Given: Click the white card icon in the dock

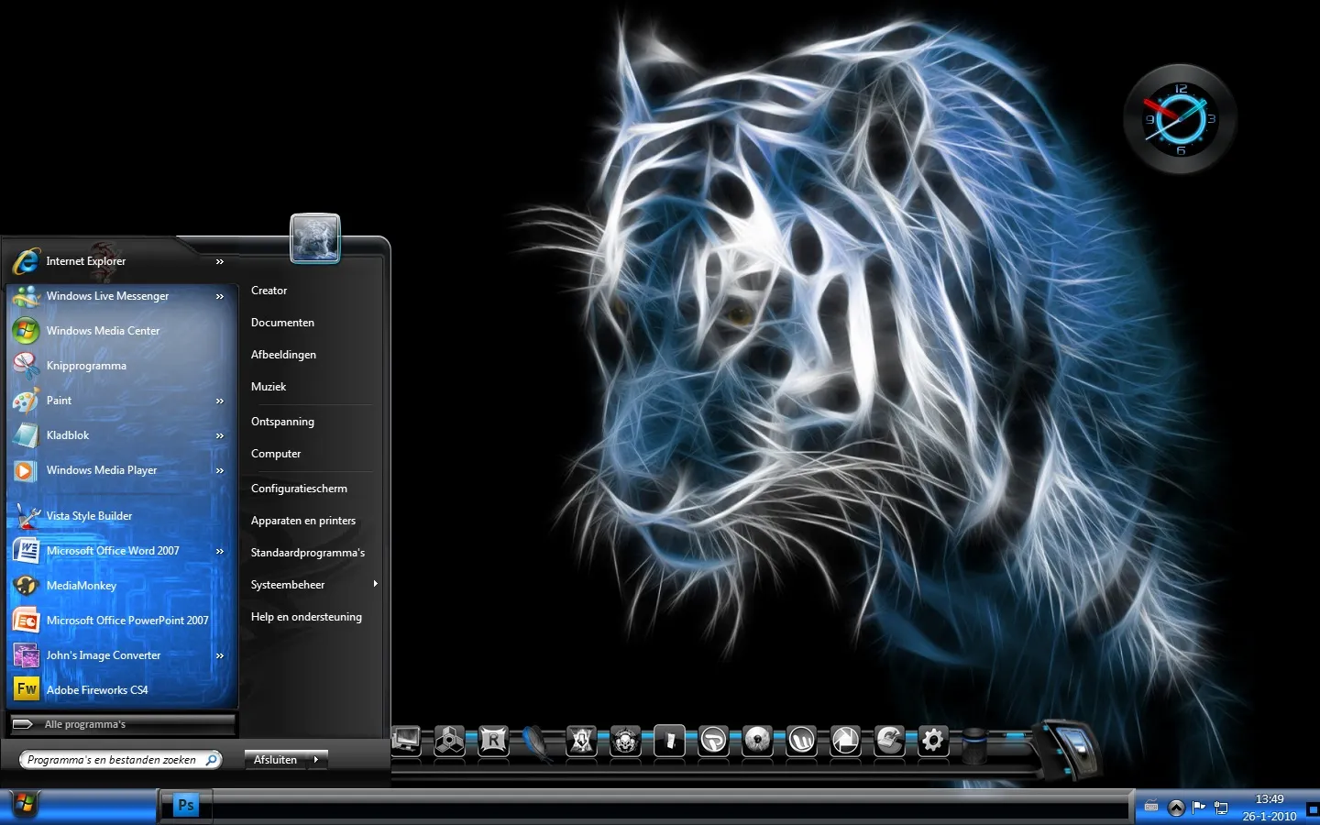Looking at the screenshot, I should point(669,740).
